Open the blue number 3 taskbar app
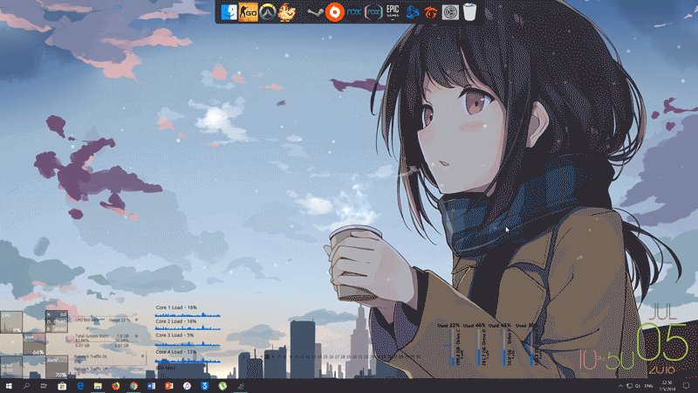The height and width of the screenshot is (393, 698). pyautogui.click(x=205, y=386)
